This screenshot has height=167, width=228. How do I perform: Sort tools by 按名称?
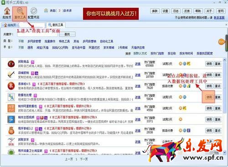tap(172, 53)
